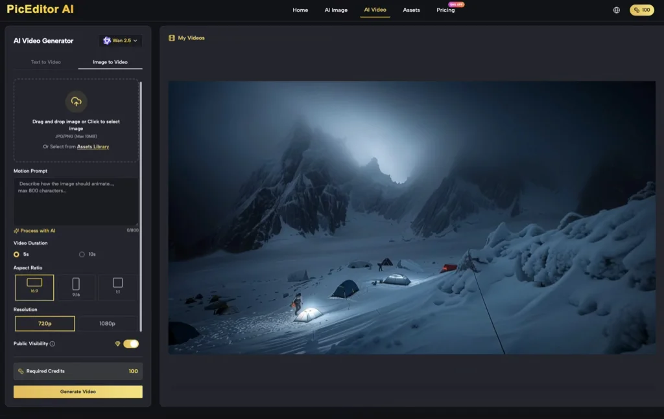The height and width of the screenshot is (419, 664).
Task: Select the 1:1 square aspect ratio
Action: [x=117, y=287]
